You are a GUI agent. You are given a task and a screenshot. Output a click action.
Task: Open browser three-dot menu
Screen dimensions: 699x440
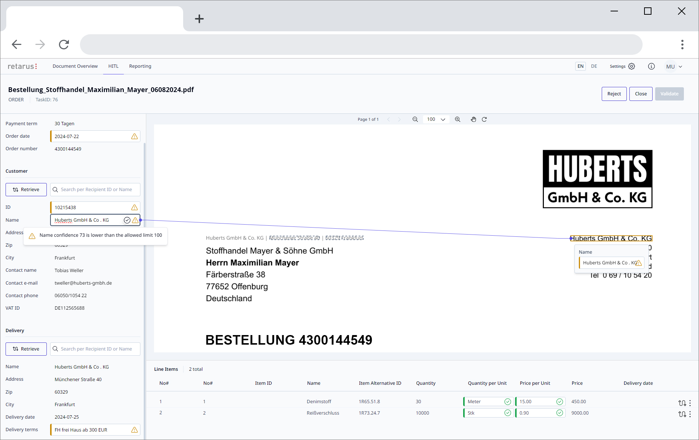coord(682,45)
